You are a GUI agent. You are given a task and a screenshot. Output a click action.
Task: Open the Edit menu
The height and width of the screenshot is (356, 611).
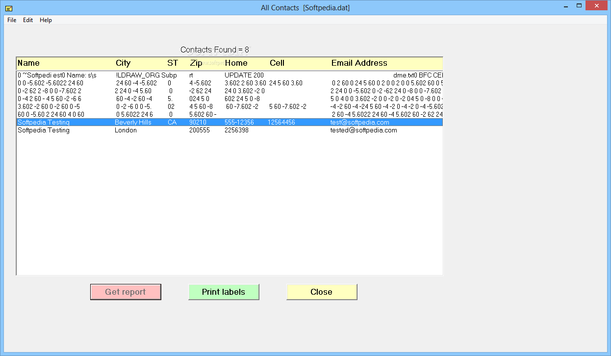tap(28, 20)
